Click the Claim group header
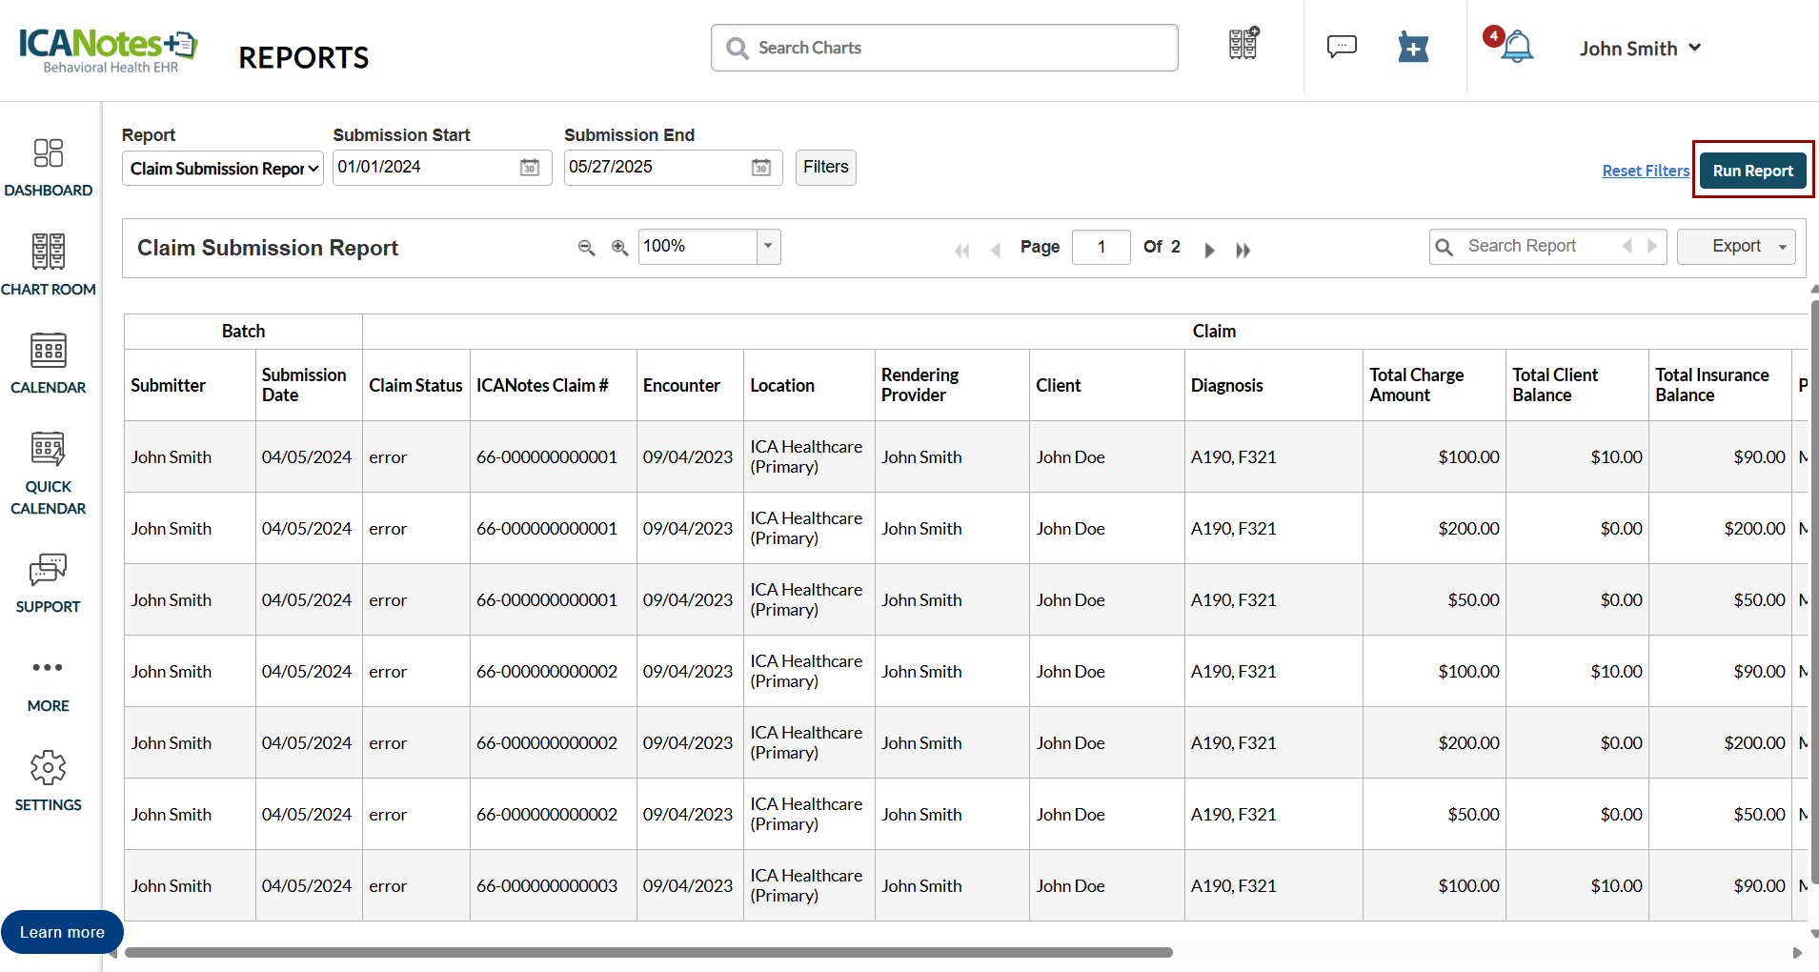The image size is (1819, 972). click(1214, 331)
